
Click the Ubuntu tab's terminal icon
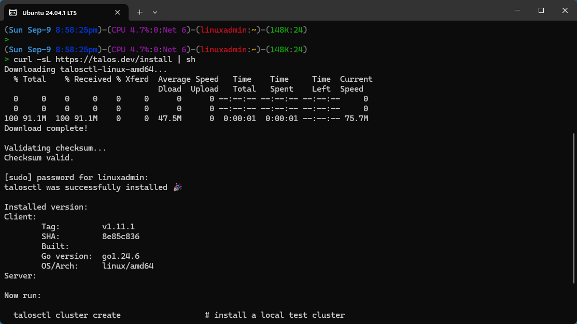pos(13,11)
